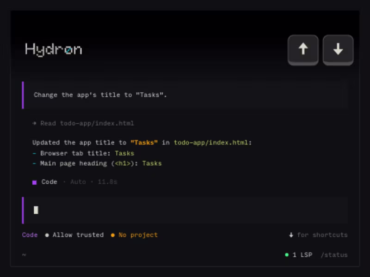The width and height of the screenshot is (370, 277).
Task: Click the white dot beside Allow trusted
Action: click(x=47, y=235)
